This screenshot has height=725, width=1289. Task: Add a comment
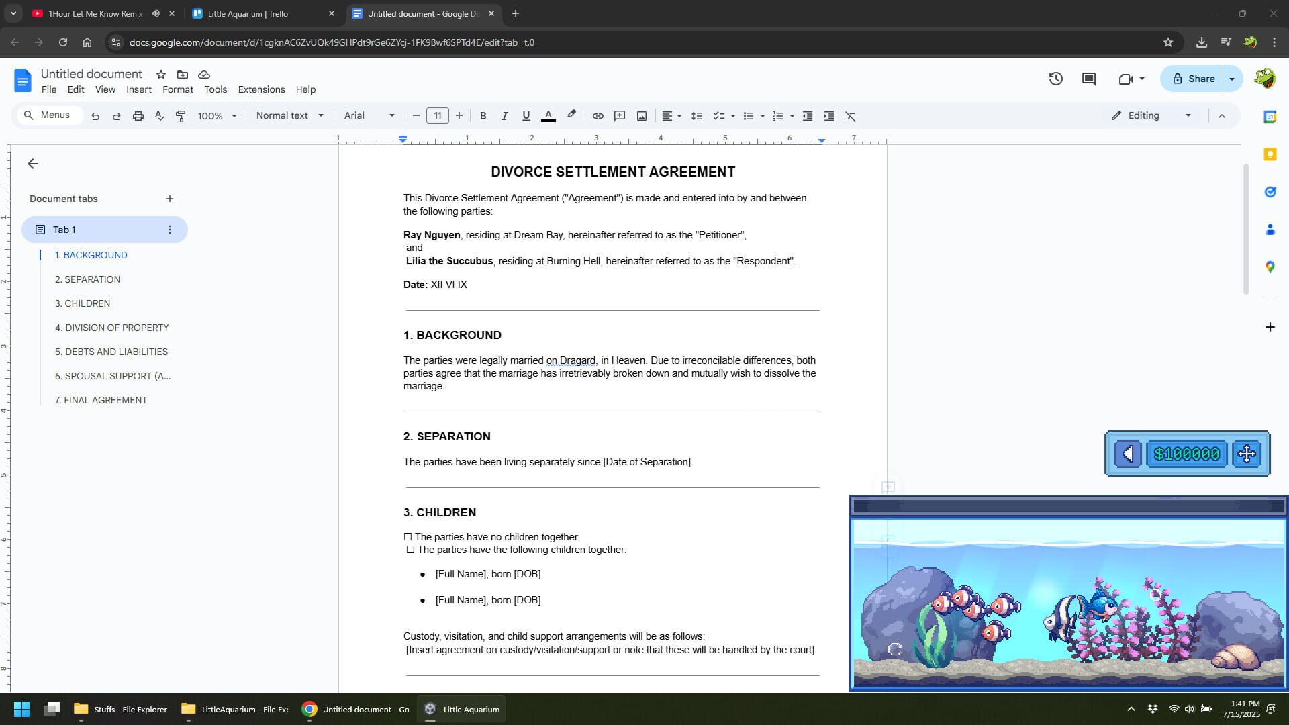click(x=620, y=115)
